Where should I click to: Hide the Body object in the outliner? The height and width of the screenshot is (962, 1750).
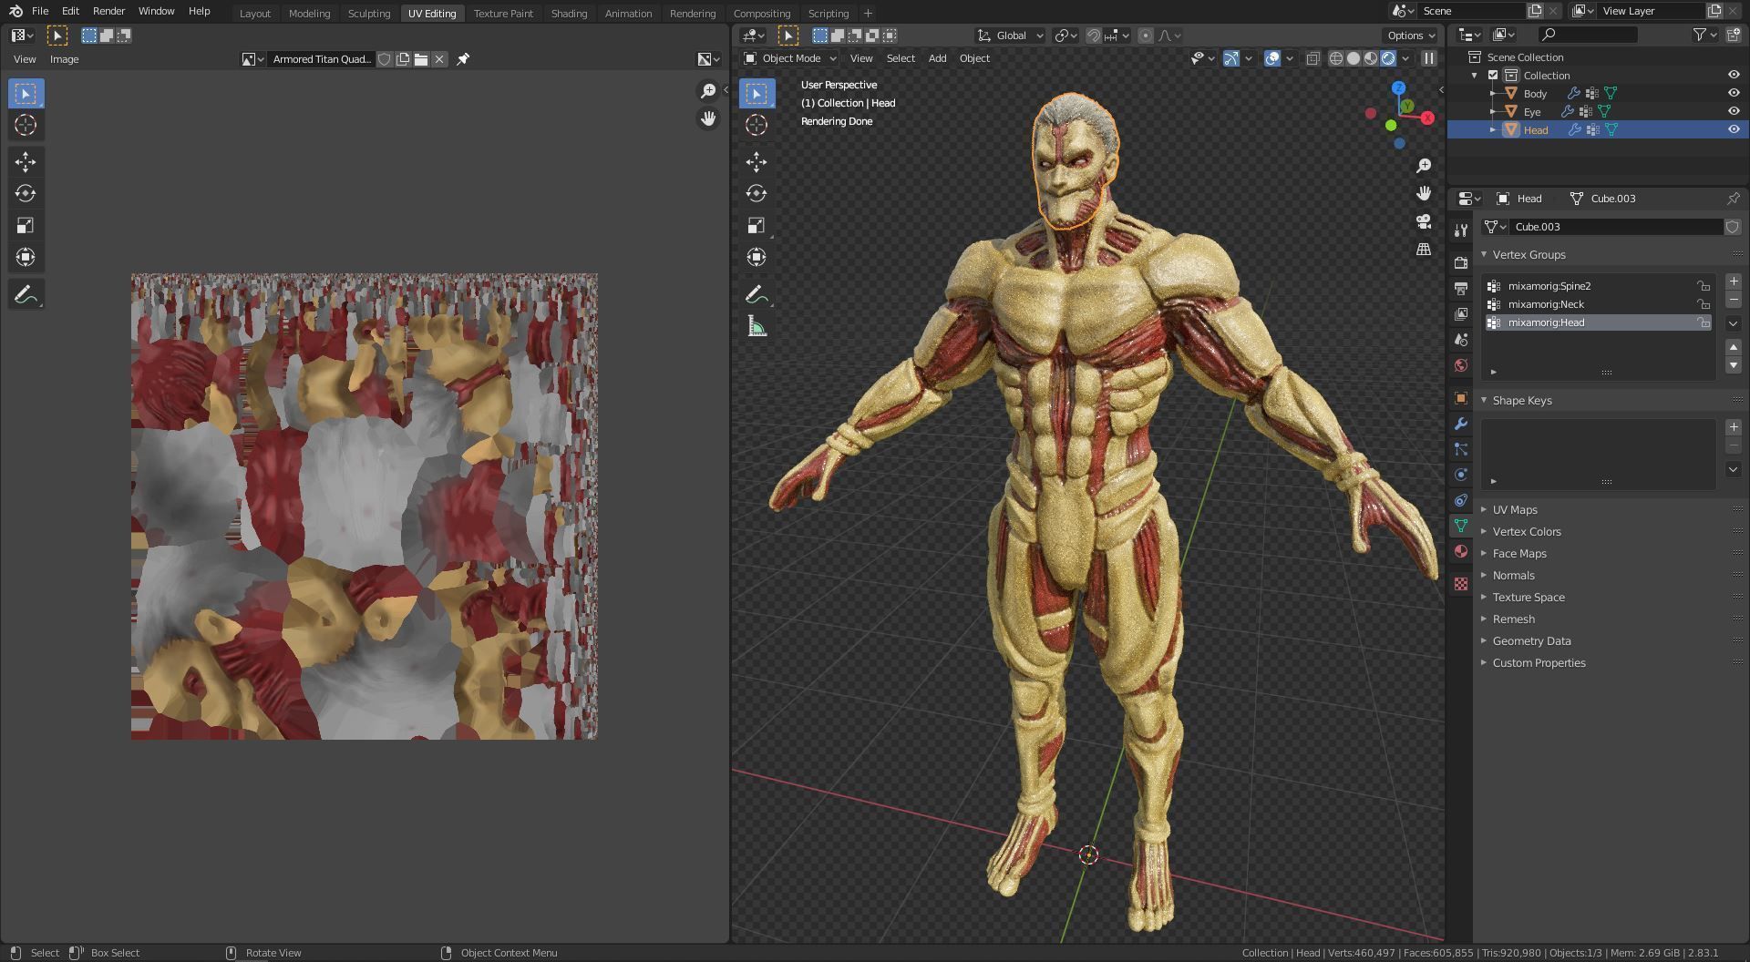click(1734, 93)
